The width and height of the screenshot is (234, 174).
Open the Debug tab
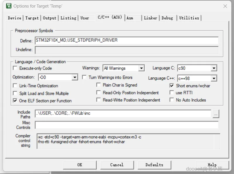point(167,18)
